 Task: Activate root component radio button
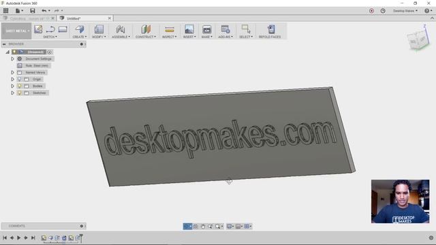(x=49, y=52)
